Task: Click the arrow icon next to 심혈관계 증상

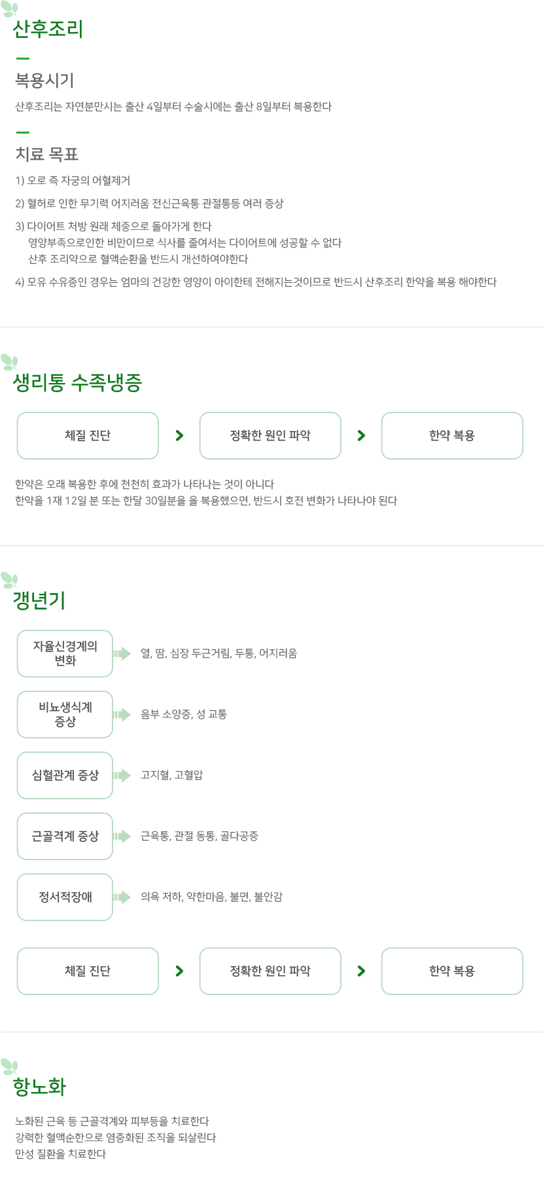Action: coord(122,775)
